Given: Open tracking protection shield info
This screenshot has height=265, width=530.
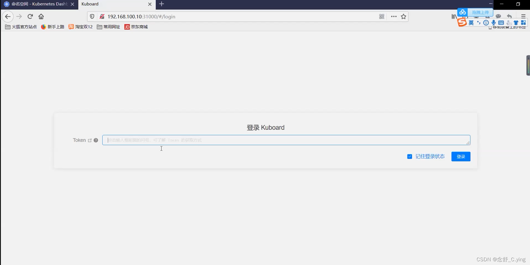Looking at the screenshot, I should pos(92,16).
